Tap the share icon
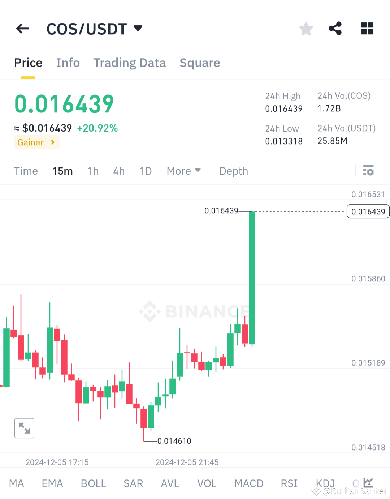 [335, 29]
